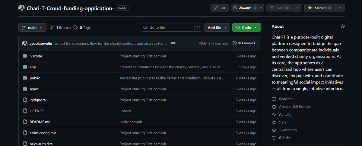
Task: Open the public folder
Action: click(x=35, y=78)
